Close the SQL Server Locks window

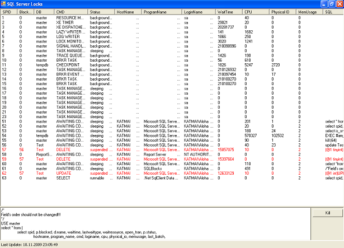(x=340, y=4)
